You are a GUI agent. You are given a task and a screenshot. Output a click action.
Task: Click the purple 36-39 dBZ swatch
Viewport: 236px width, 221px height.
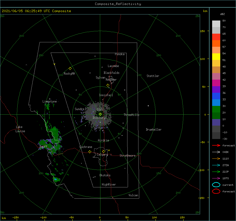point(216,89)
